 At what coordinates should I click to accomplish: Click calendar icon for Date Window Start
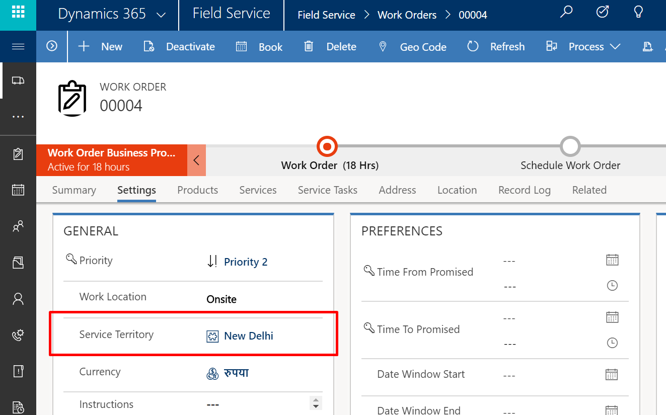pos(612,375)
